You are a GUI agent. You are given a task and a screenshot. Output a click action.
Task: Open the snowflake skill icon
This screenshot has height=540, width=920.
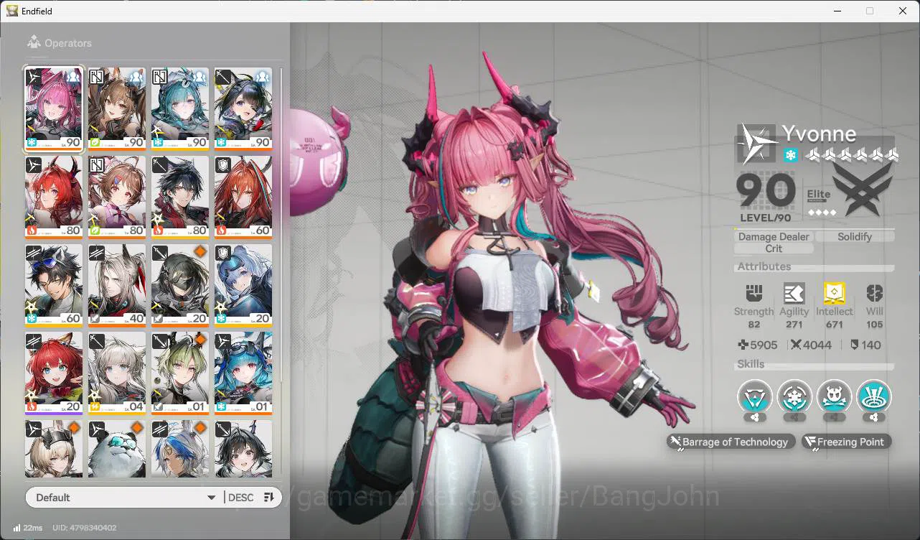[794, 396]
